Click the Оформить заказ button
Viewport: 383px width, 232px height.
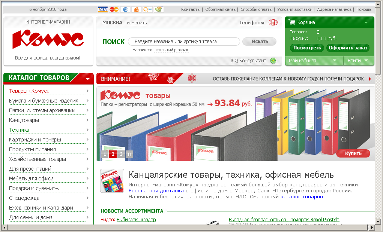(348, 48)
